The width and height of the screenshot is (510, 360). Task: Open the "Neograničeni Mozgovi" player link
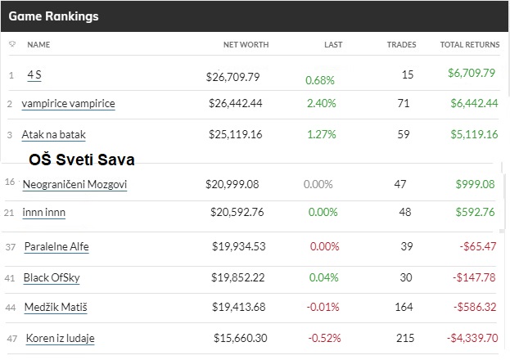pyautogui.click(x=74, y=185)
